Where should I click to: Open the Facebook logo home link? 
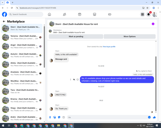(x=5, y=14)
